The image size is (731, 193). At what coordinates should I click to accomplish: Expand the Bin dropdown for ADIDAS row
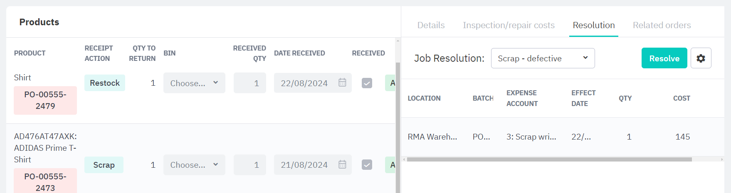click(194, 165)
